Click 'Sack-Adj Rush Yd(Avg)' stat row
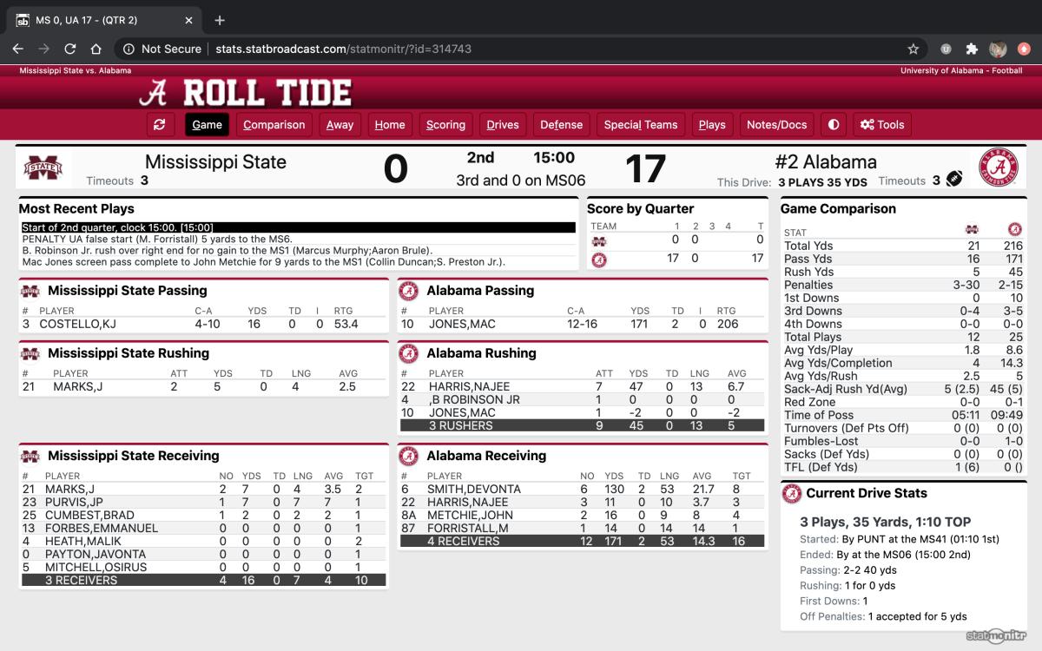 (x=903, y=389)
